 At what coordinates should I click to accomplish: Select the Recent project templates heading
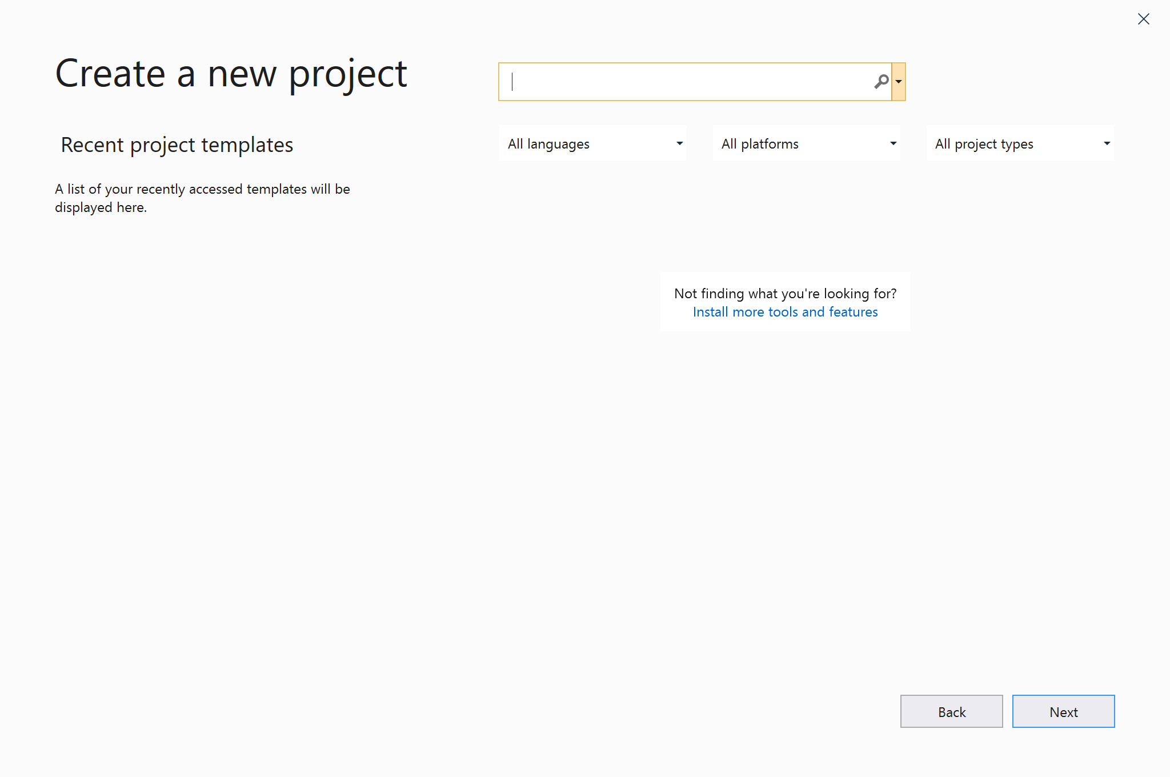pyautogui.click(x=177, y=145)
